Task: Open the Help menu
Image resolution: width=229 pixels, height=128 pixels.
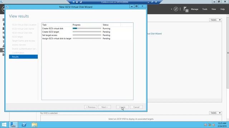Action: point(223,9)
